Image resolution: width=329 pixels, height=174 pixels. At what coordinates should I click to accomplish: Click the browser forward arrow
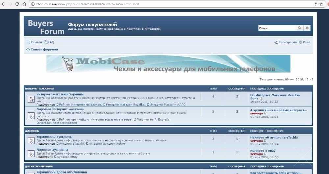(x=10, y=4)
